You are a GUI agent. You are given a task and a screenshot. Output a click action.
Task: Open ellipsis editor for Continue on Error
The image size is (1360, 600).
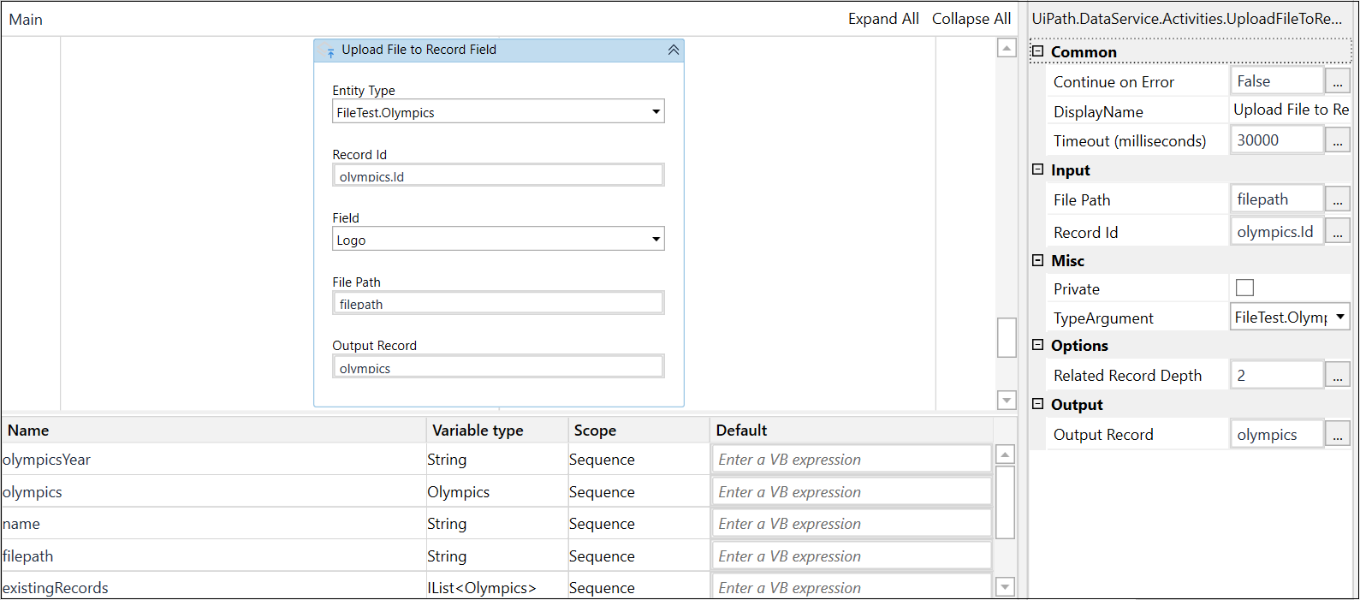coord(1338,81)
